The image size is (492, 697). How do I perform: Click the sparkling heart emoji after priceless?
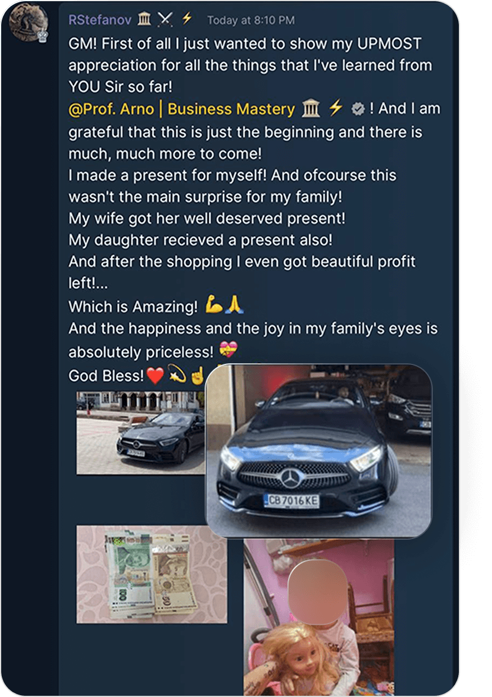coord(228,351)
